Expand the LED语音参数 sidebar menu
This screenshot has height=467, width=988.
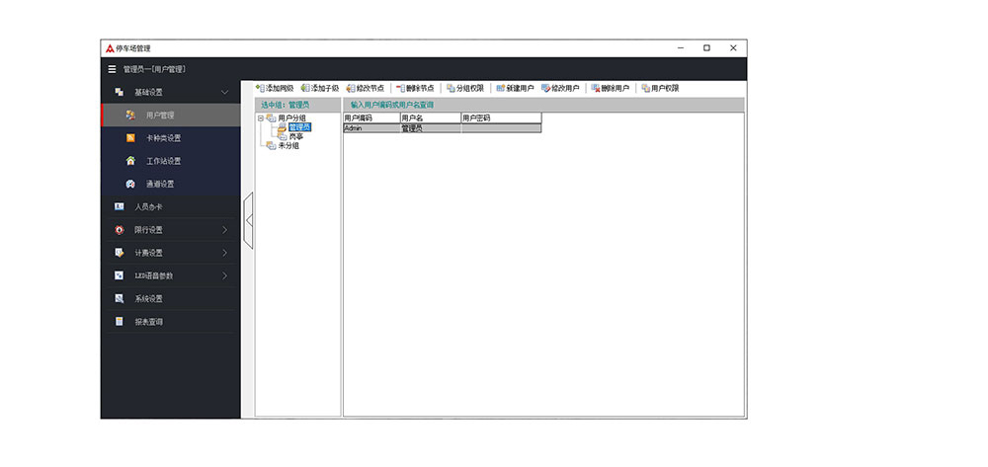pos(224,275)
